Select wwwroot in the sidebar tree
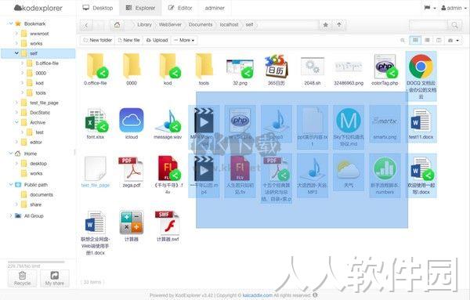470x300 pixels. (x=39, y=34)
